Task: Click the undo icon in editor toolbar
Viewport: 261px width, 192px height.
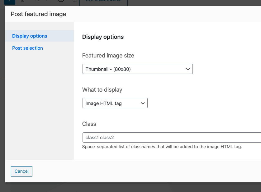Action: (x=37, y=2)
